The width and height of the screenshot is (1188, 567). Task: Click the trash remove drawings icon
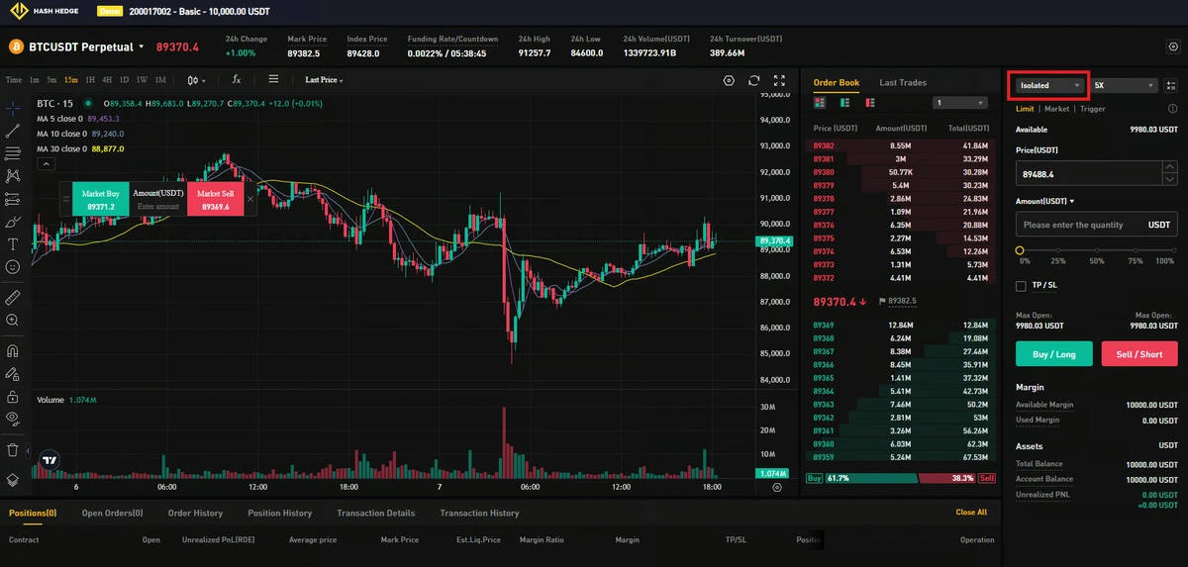[13, 449]
